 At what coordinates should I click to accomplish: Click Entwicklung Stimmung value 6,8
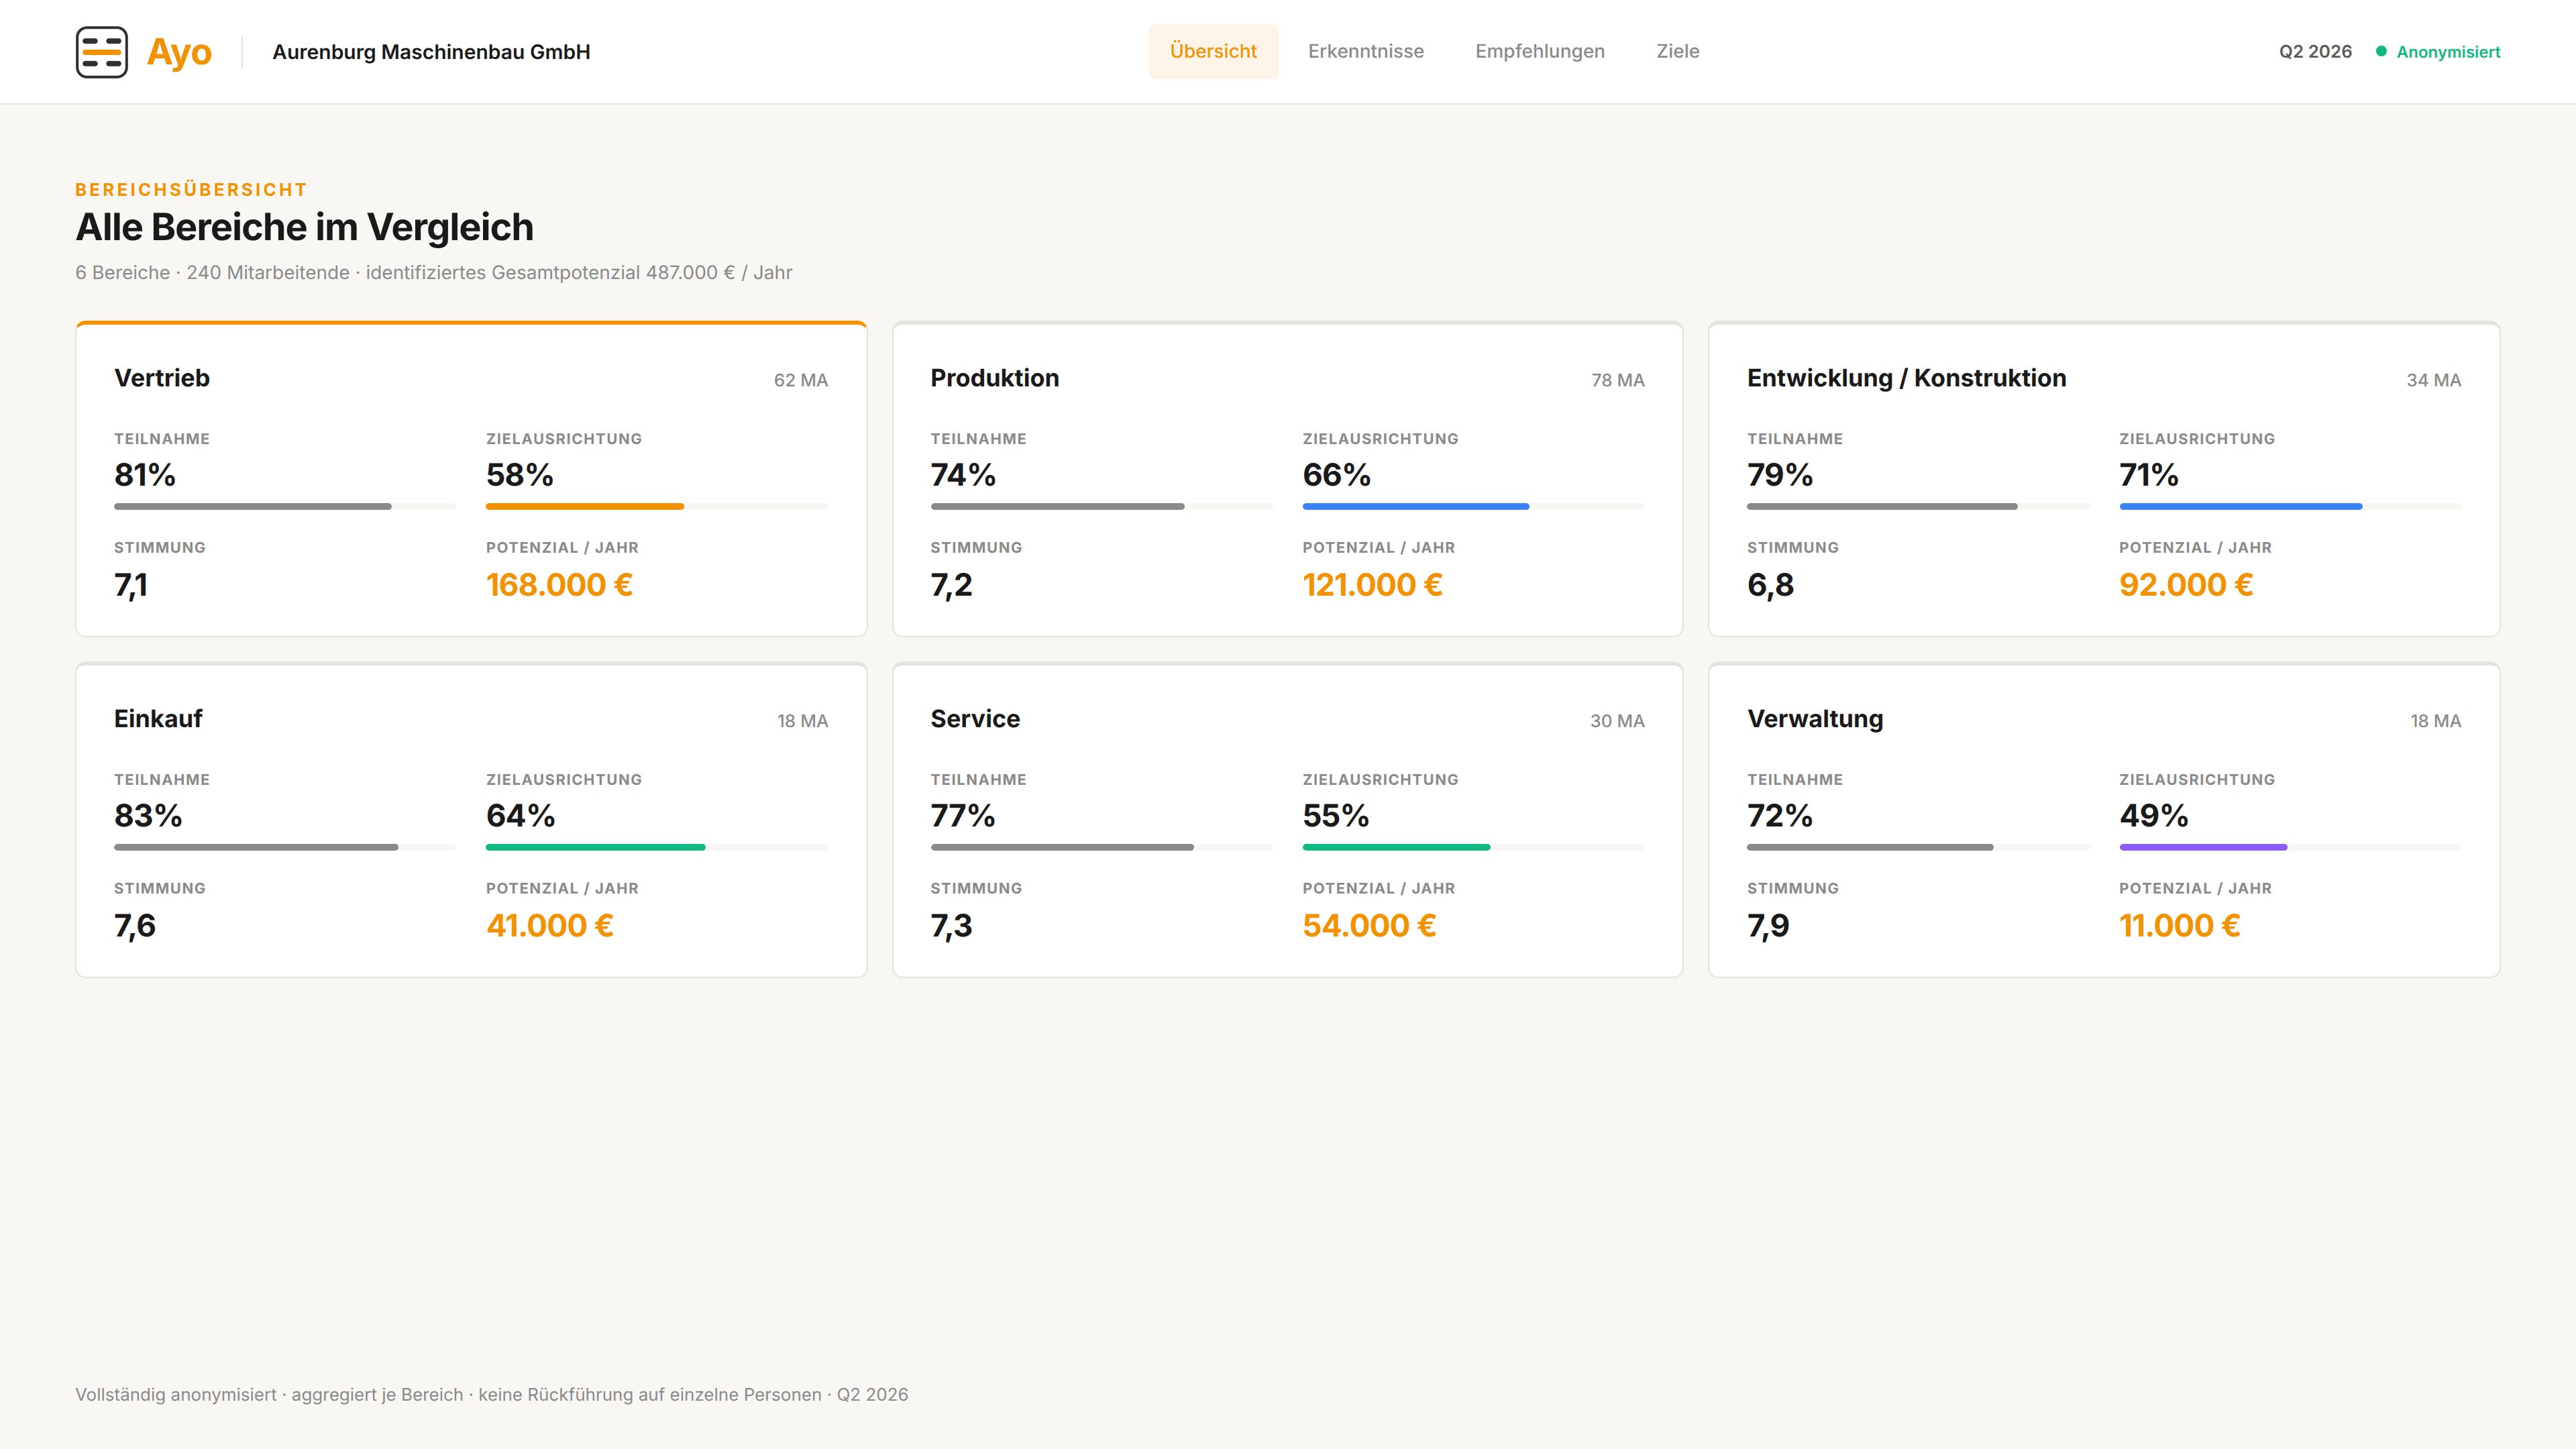click(1770, 585)
